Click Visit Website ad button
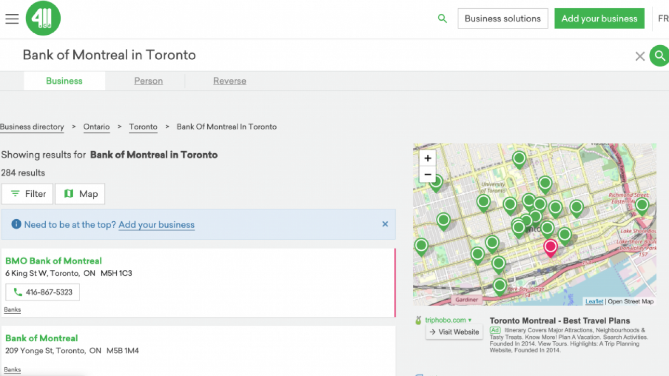The image size is (669, 376). click(x=455, y=332)
